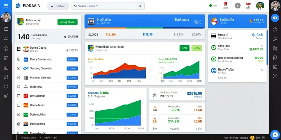
Task: Tick the checkbox next to Ranang Dada
Action: (19, 96)
